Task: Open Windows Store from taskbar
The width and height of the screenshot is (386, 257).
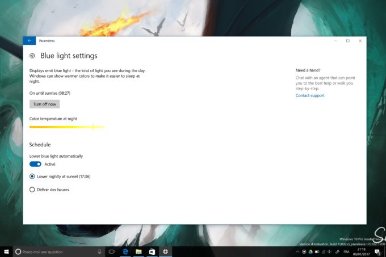Action: [152, 251]
